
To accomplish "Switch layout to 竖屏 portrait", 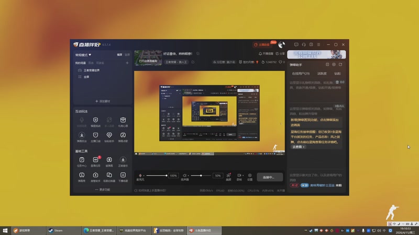I will click(x=127, y=55).
